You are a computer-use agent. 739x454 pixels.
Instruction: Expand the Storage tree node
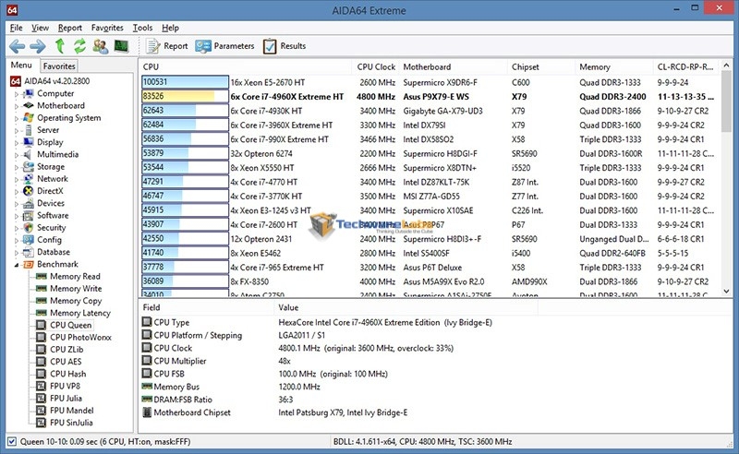(17, 168)
